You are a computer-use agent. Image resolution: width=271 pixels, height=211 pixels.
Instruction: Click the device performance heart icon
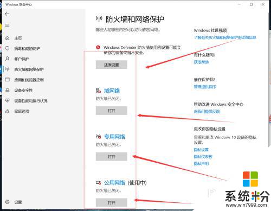coord(7,100)
